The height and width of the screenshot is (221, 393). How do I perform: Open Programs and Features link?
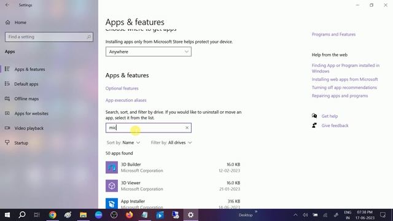(x=333, y=34)
